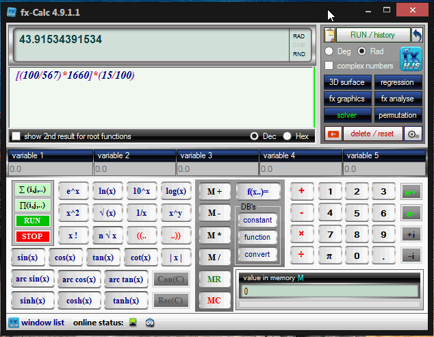Click the variable 5 value field
This screenshot has height=337, width=434.
pos(384,169)
